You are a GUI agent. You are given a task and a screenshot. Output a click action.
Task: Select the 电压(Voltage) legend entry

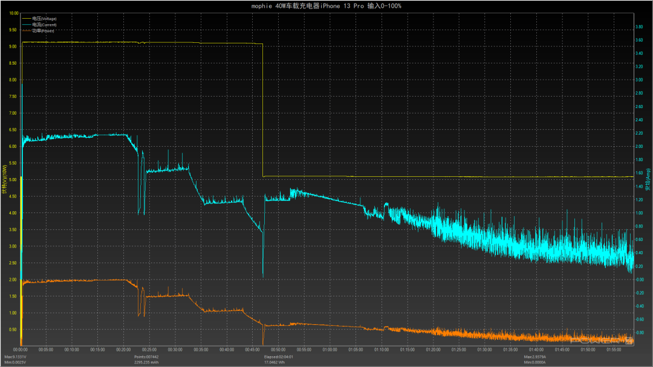point(44,19)
